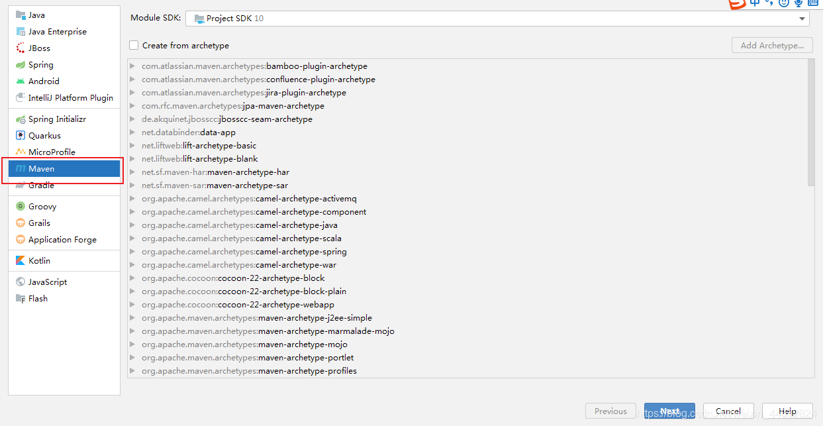Click the Gradle elephant icon
Image resolution: width=823 pixels, height=426 pixels.
point(21,186)
